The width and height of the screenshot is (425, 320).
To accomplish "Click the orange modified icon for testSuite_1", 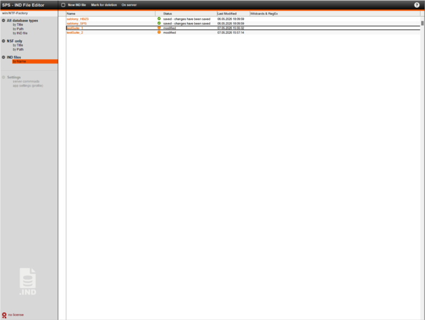I will [x=159, y=28].
